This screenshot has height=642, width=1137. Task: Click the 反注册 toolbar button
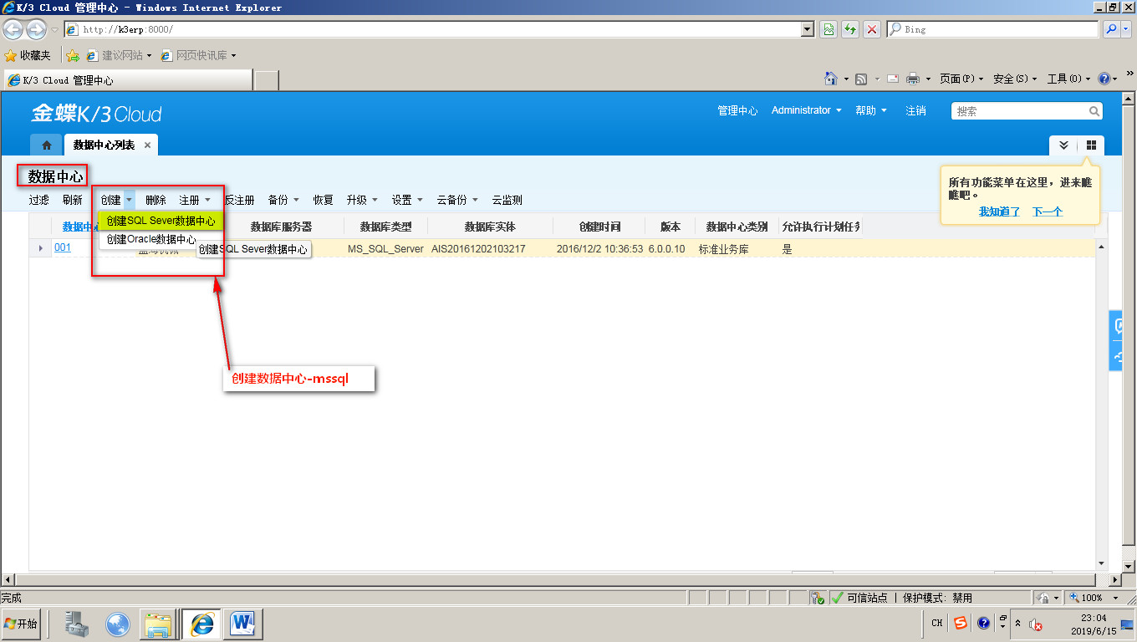(239, 201)
